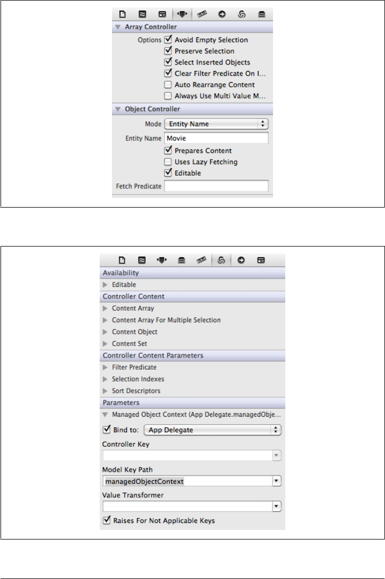This screenshot has height=579, width=385.
Task: Toggle Editable checkbox under Object Controller
Action: (168, 172)
